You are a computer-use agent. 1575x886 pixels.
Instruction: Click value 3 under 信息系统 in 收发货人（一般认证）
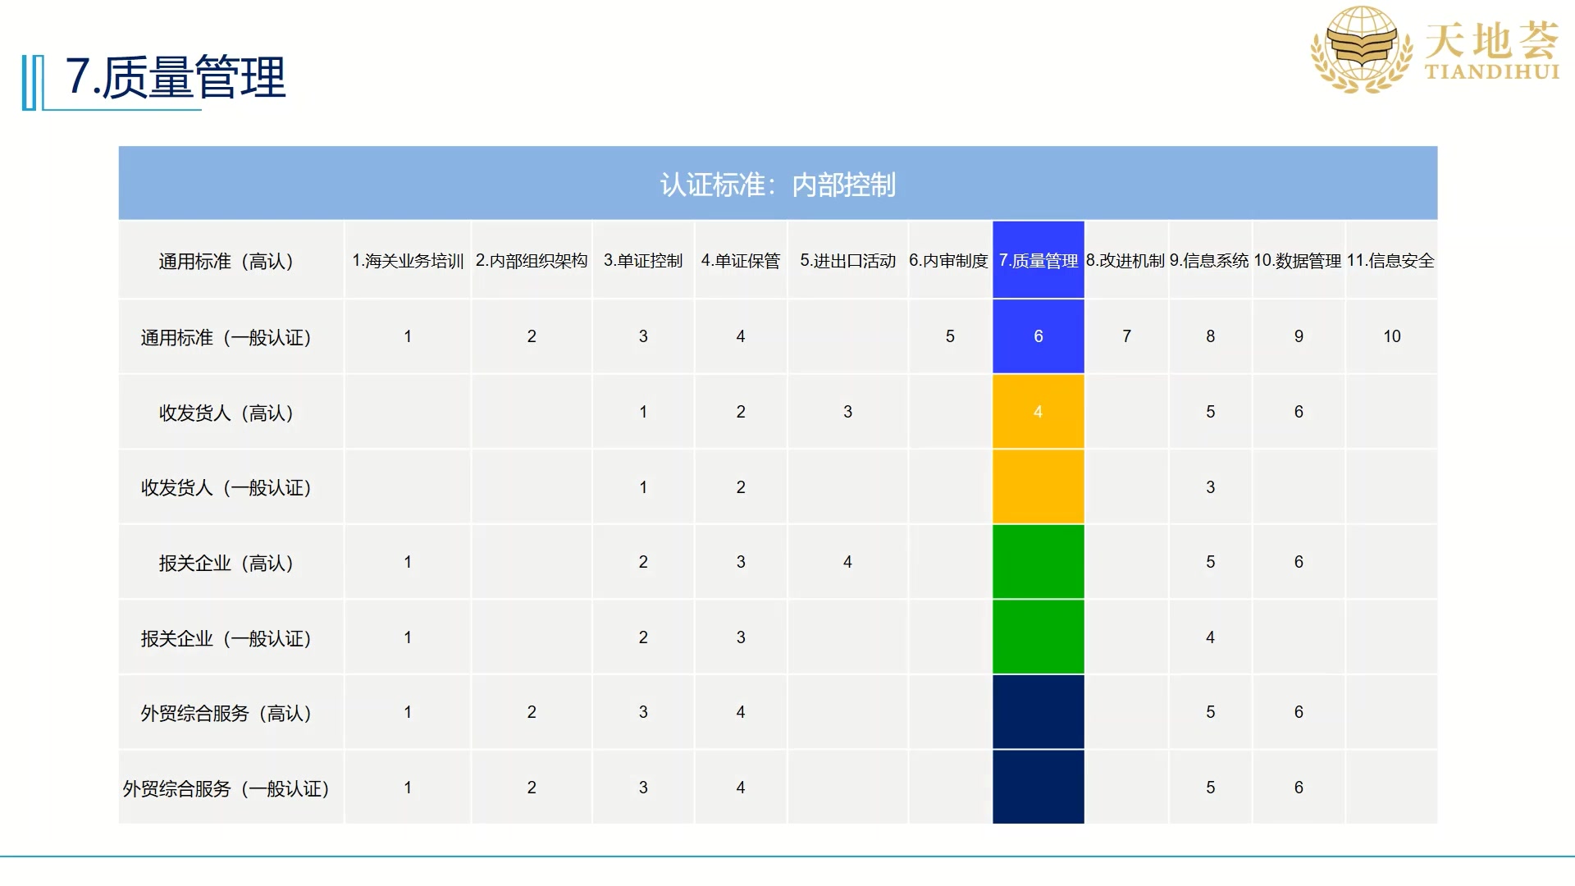point(1210,487)
